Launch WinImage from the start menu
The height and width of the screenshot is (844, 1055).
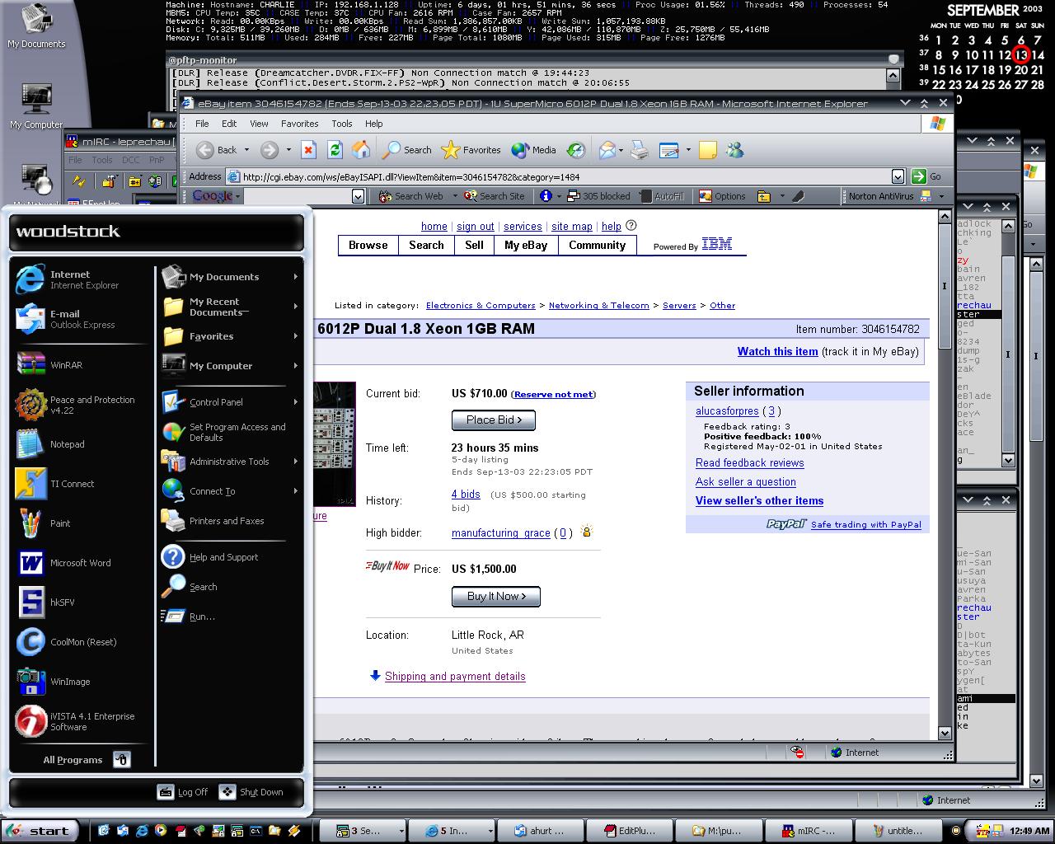(79, 682)
